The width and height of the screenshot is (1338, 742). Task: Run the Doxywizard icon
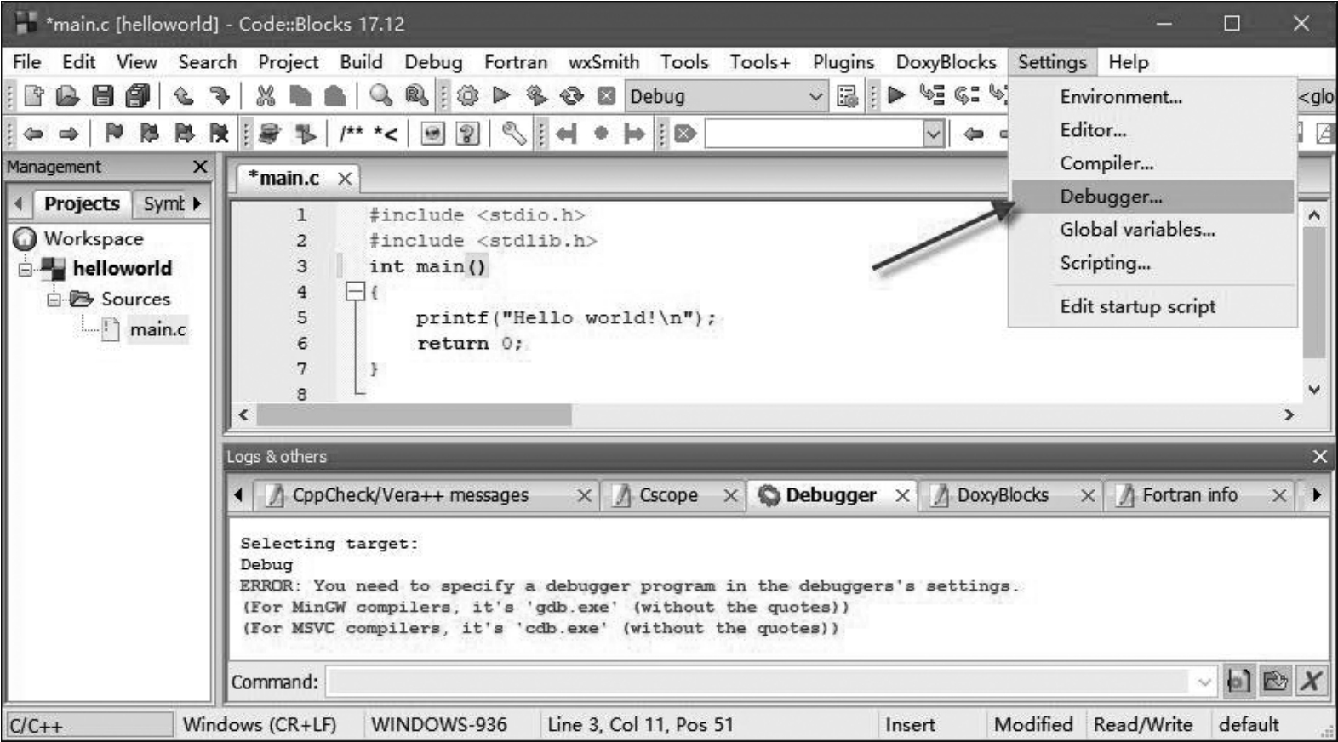[x=270, y=133]
